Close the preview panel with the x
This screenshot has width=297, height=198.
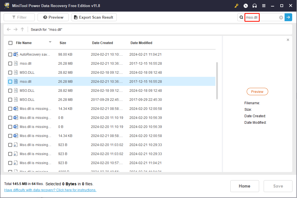click(288, 40)
